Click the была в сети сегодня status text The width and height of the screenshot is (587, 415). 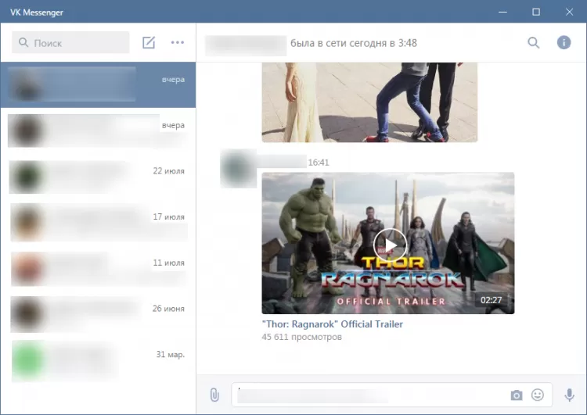click(x=354, y=43)
